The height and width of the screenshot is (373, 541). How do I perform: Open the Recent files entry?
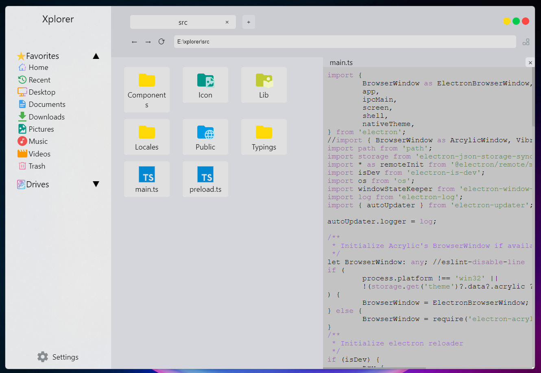pos(35,80)
